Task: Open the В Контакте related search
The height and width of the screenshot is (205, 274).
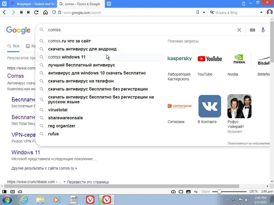Action: click(210, 109)
